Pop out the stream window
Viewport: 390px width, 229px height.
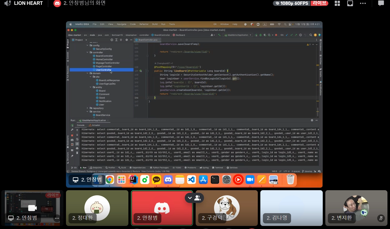click(x=350, y=3)
